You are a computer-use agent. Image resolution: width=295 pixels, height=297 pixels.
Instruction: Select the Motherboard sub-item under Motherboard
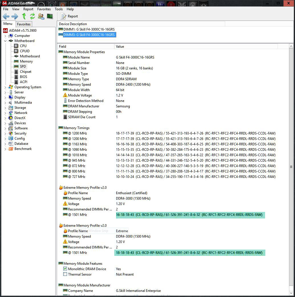[30, 56]
